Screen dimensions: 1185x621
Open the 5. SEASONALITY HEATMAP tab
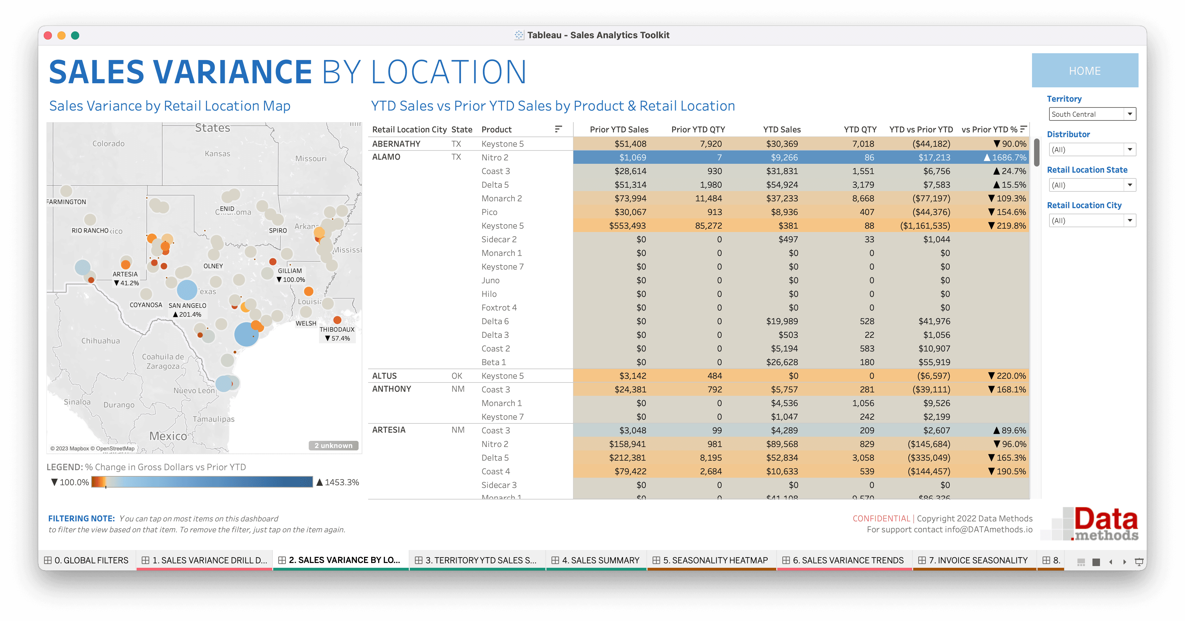pos(711,560)
